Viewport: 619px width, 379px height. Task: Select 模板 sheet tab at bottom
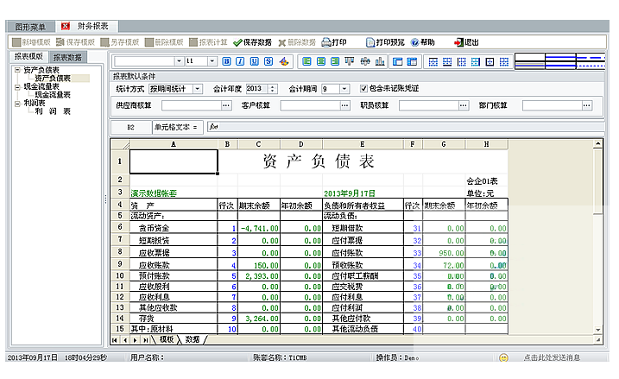[167, 339]
